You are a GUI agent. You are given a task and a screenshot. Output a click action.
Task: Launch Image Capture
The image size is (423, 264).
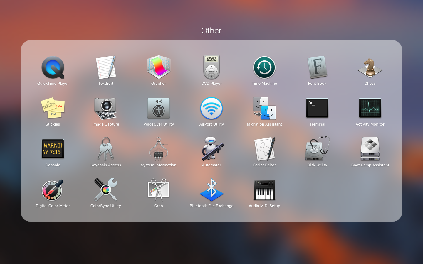click(x=106, y=108)
